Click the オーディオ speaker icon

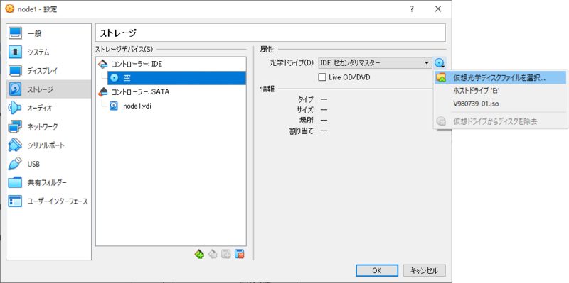tap(15, 108)
